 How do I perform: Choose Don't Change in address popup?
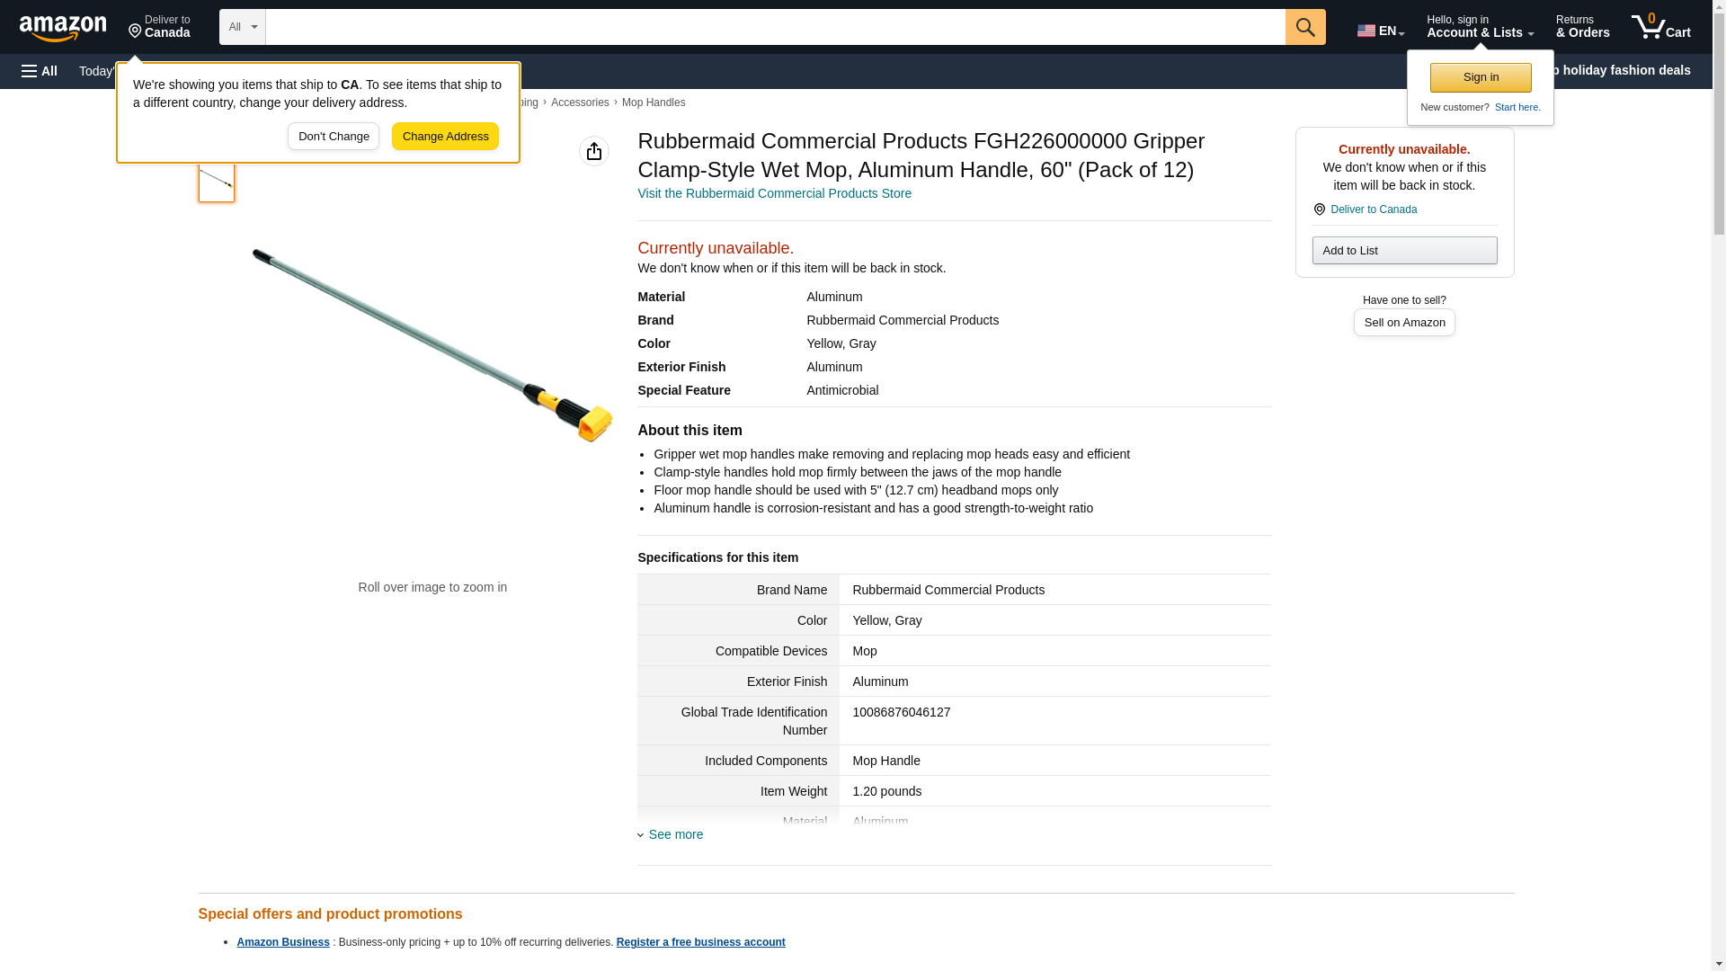tap(333, 137)
